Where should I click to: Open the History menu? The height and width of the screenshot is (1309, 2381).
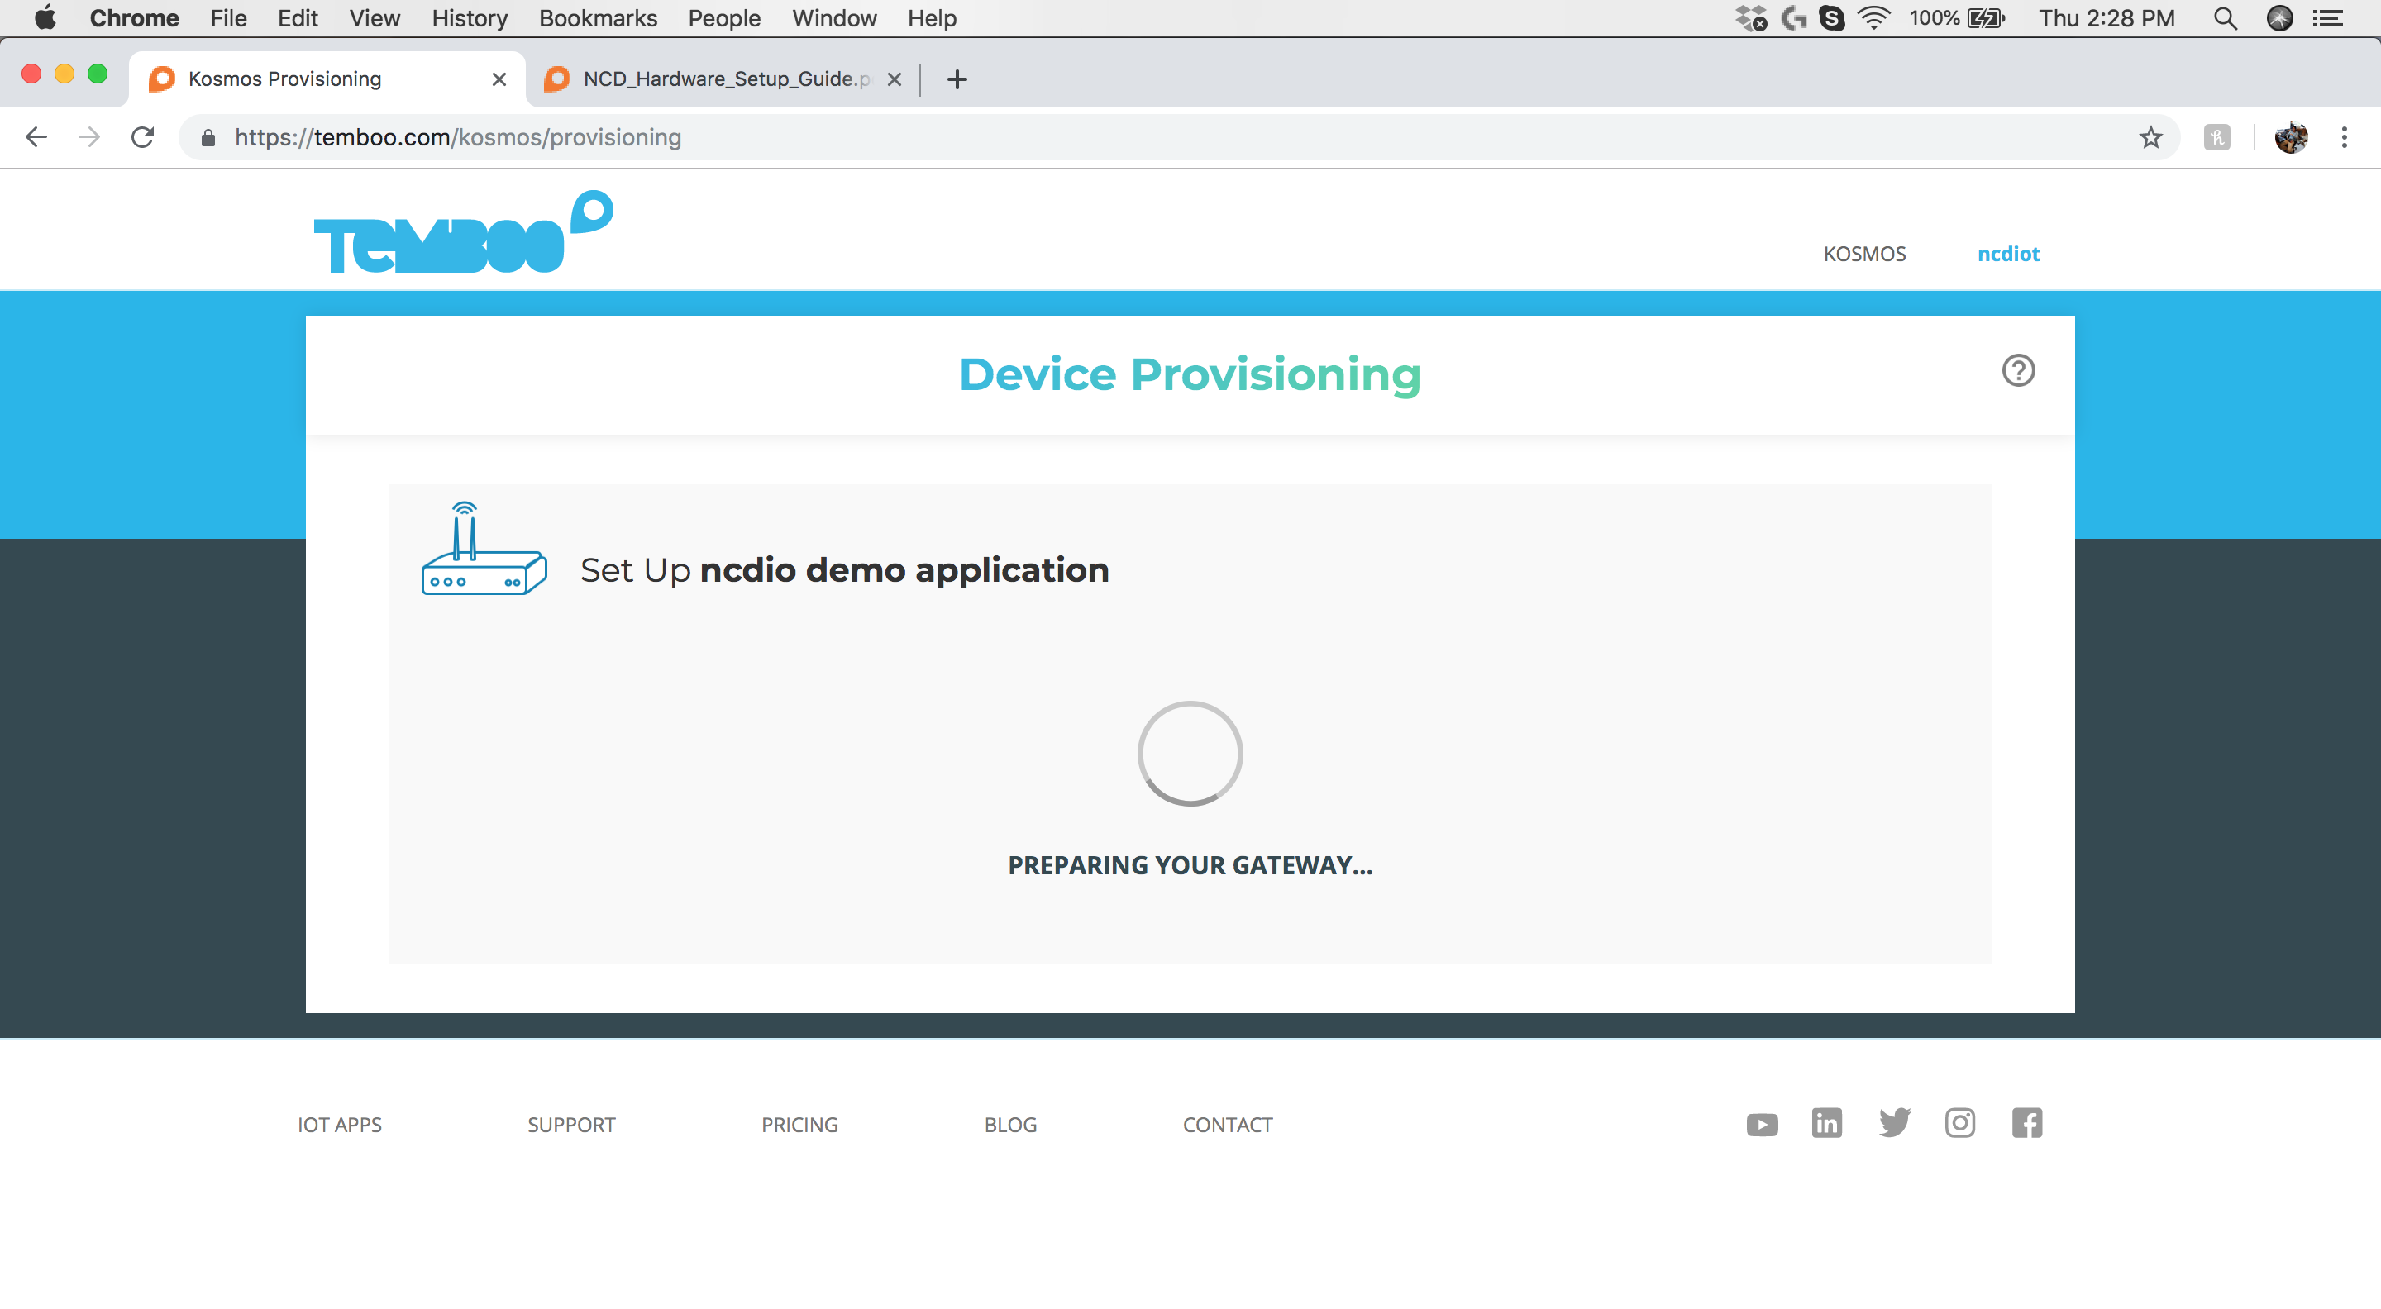point(470,18)
